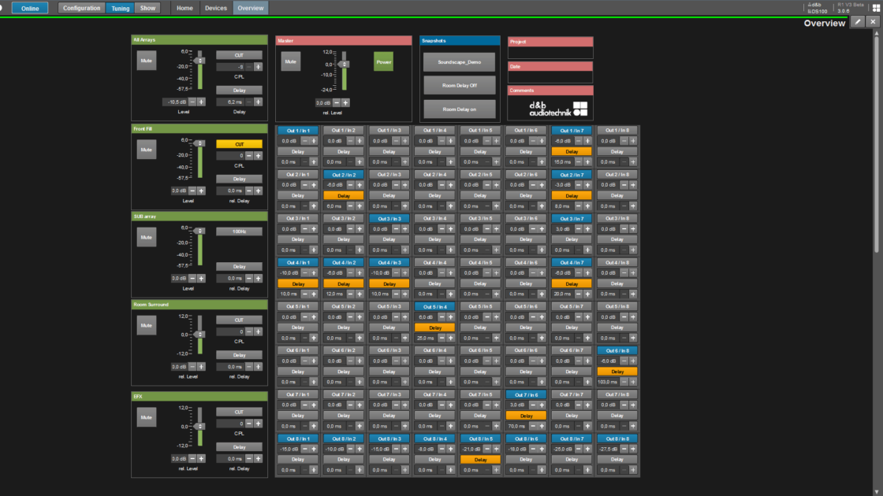Enable delay on Out 3 / In 3
The width and height of the screenshot is (883, 496).
tap(389, 239)
